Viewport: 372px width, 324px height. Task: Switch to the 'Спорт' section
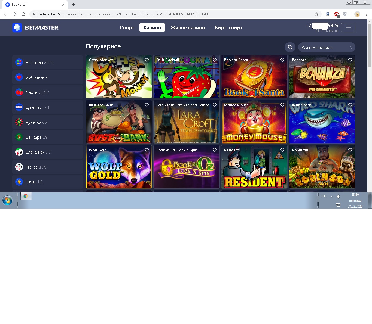(x=127, y=27)
